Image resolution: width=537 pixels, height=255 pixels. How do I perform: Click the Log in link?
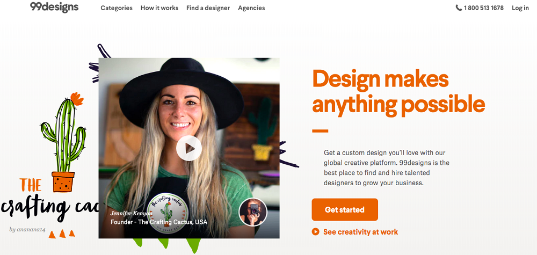pyautogui.click(x=520, y=8)
